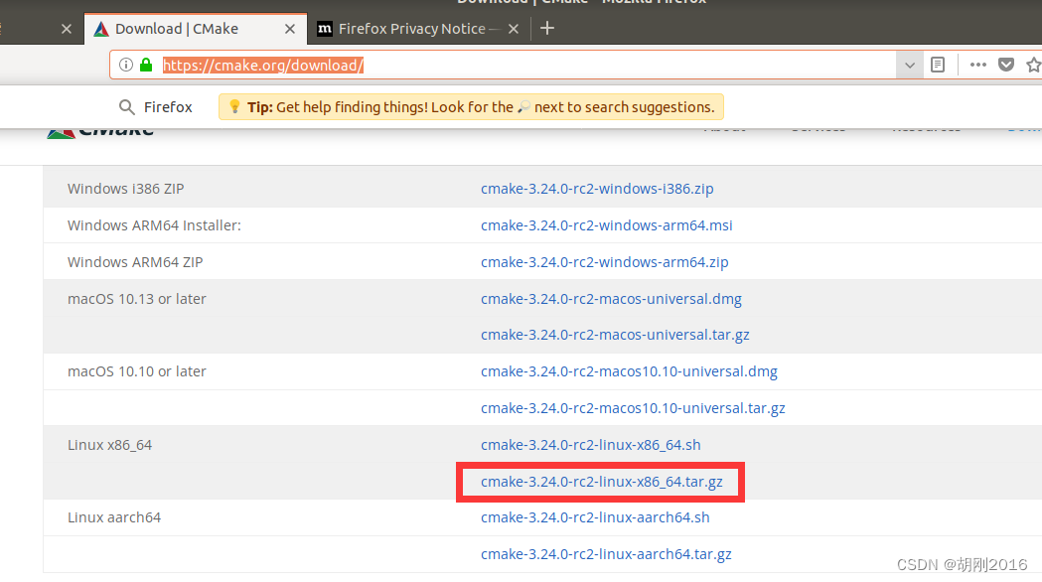Download cmake-3.24.0-rc2-linux-aarch64.sh

595,517
